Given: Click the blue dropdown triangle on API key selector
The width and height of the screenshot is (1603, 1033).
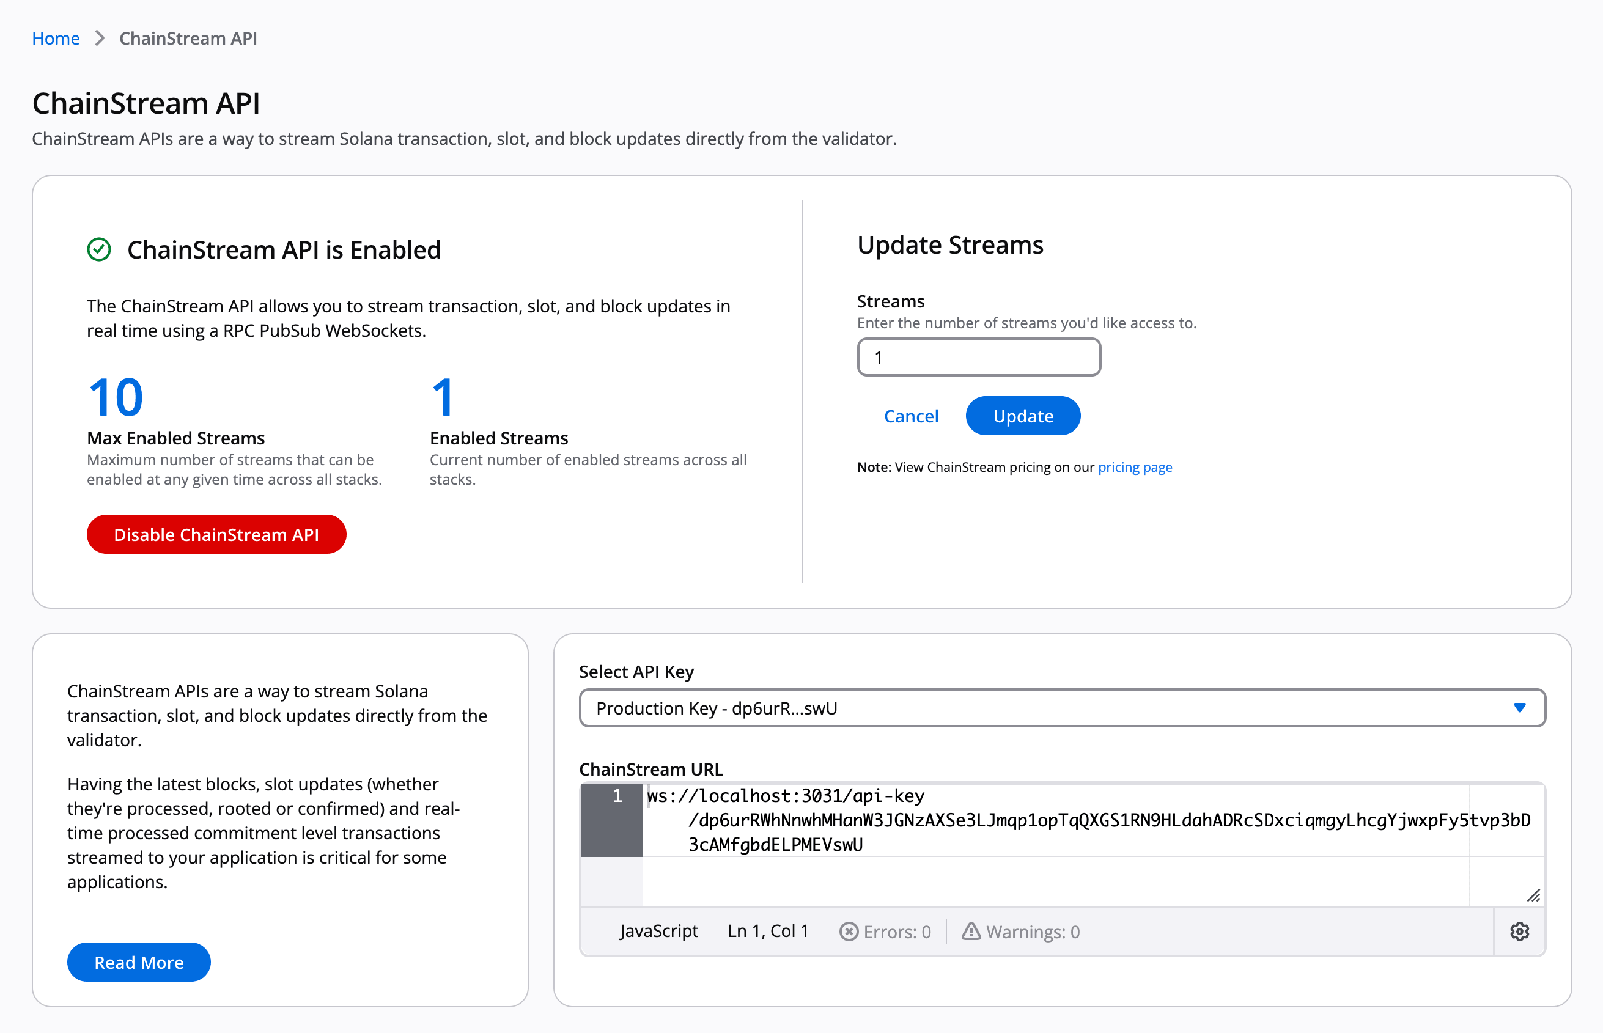Looking at the screenshot, I should pyautogui.click(x=1521, y=707).
